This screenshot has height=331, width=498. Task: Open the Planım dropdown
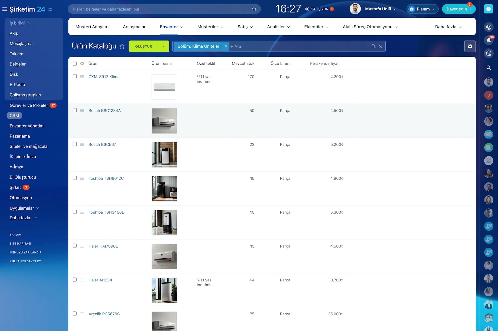pos(423,9)
